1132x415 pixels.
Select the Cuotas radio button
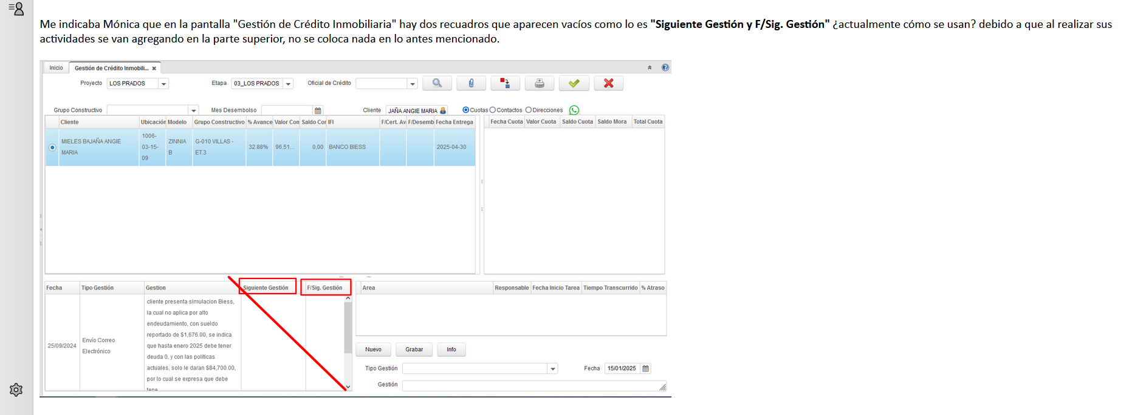(x=466, y=110)
